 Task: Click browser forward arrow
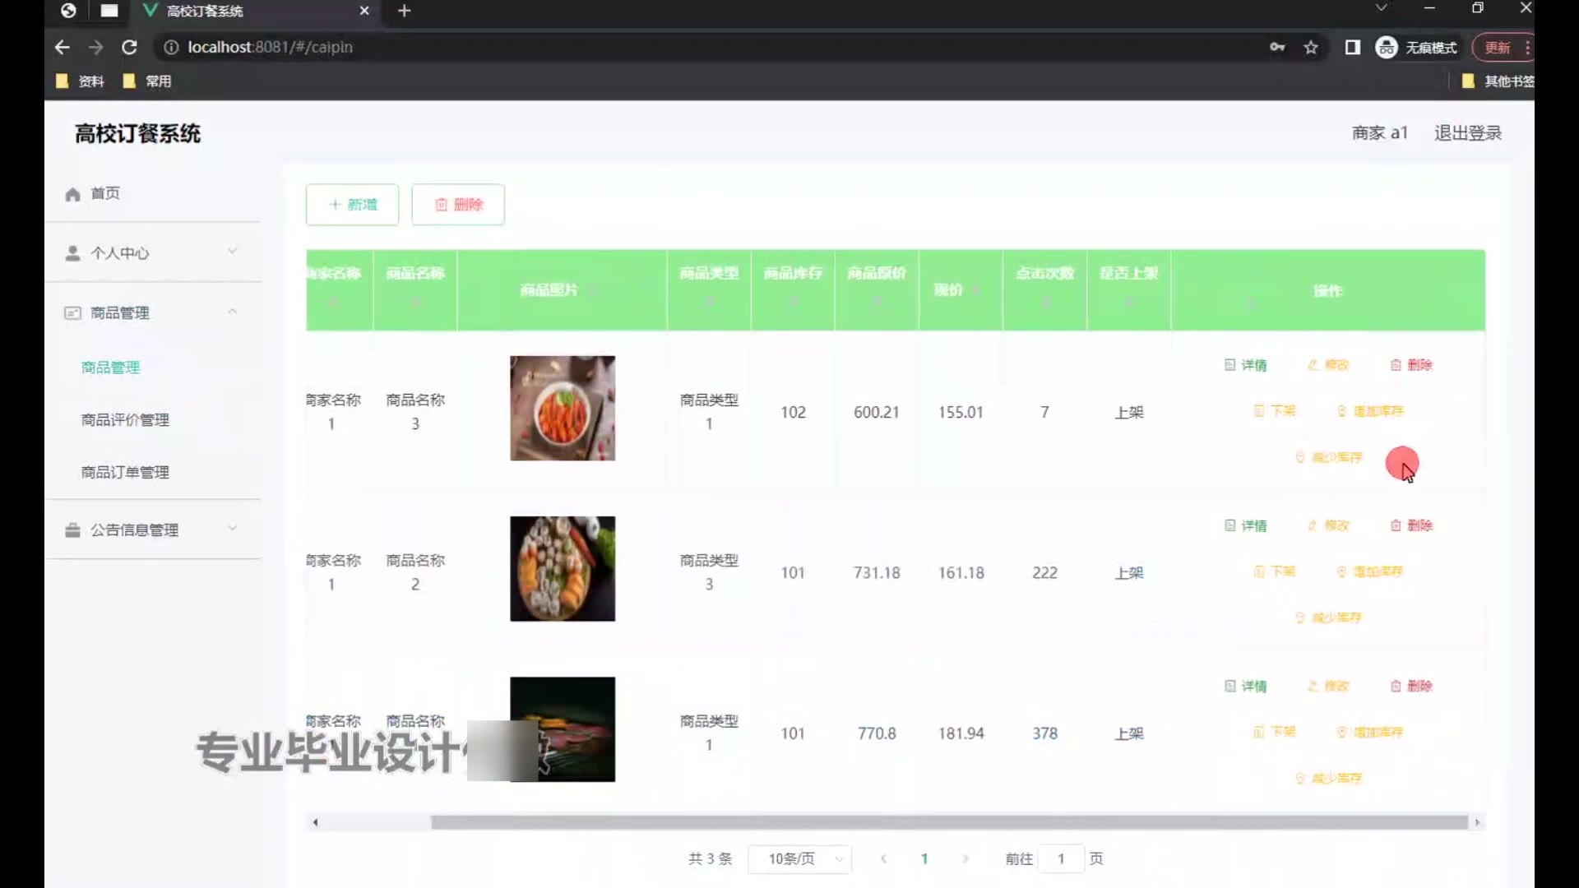[96, 48]
